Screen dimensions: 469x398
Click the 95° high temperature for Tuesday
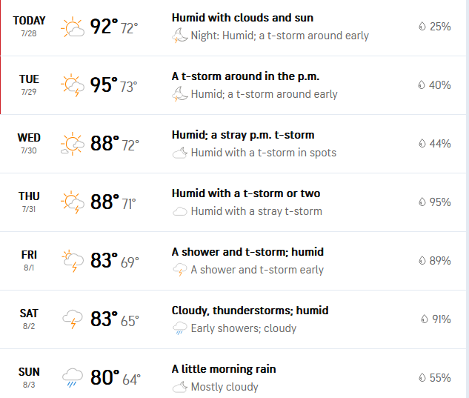(104, 84)
